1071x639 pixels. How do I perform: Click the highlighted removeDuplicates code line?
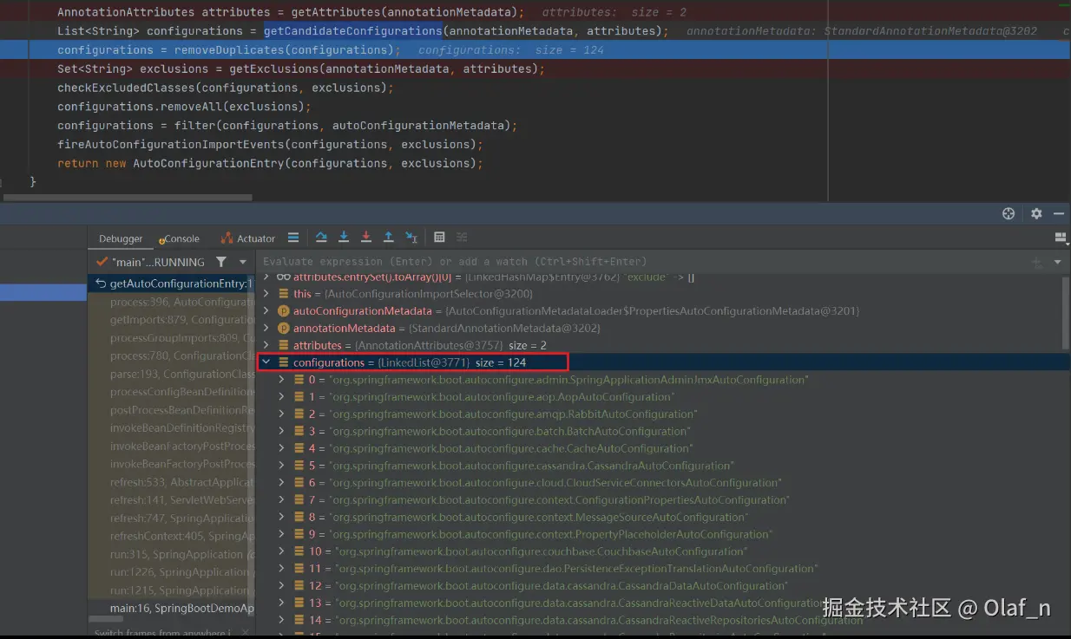[x=535, y=50]
